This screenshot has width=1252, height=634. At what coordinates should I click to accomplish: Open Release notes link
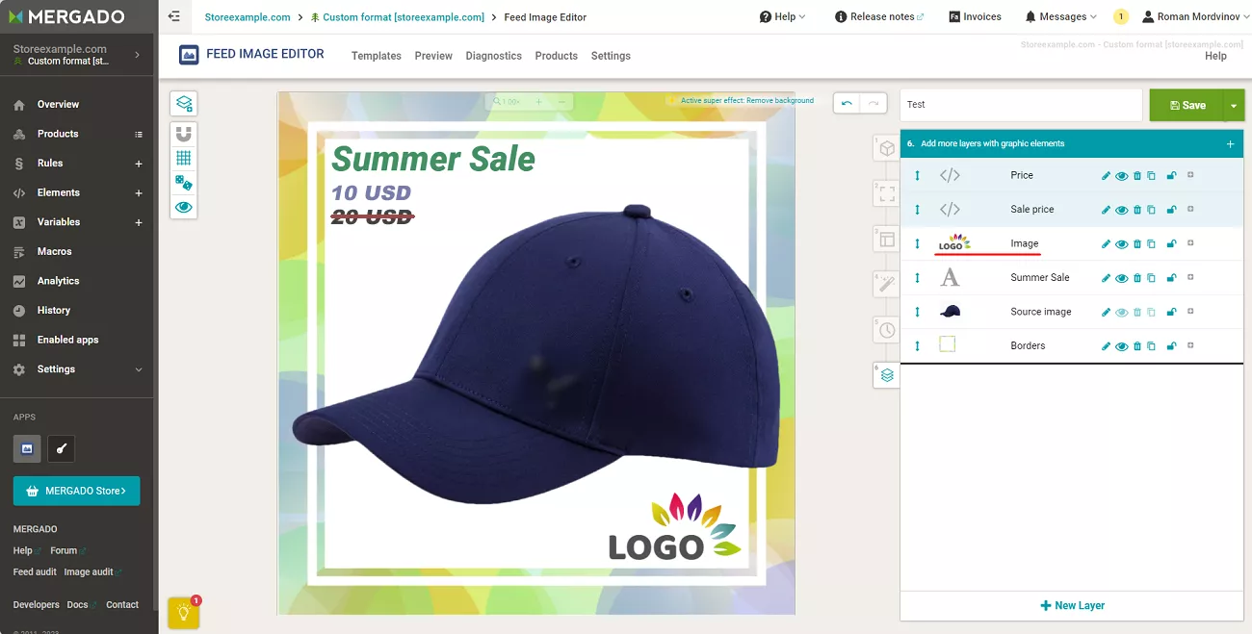(x=879, y=16)
